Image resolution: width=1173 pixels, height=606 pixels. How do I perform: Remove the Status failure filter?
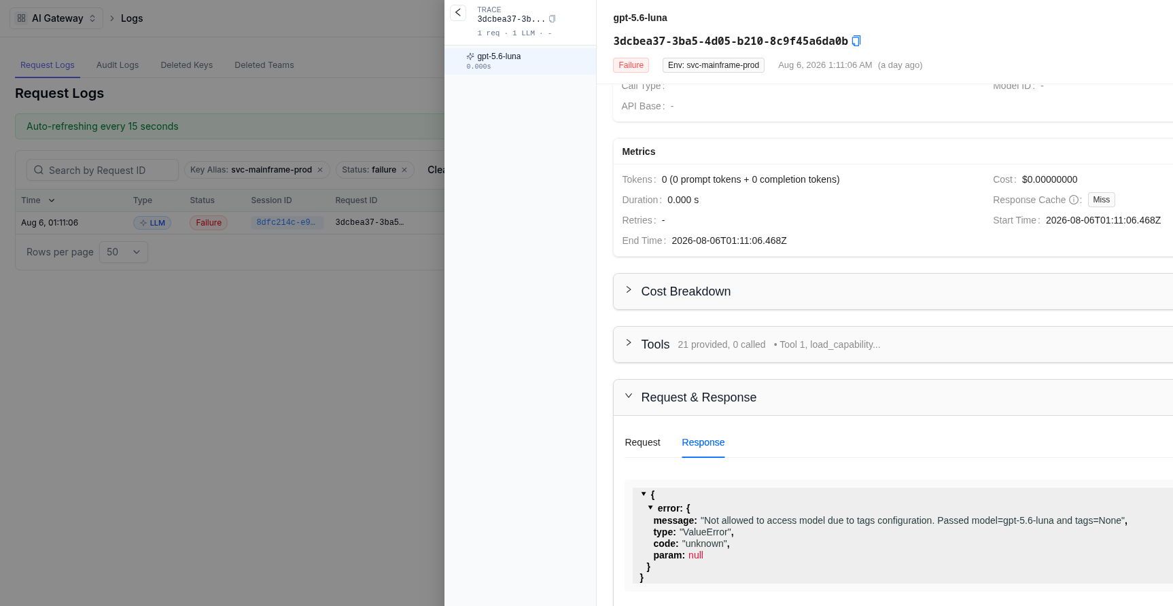tap(404, 170)
